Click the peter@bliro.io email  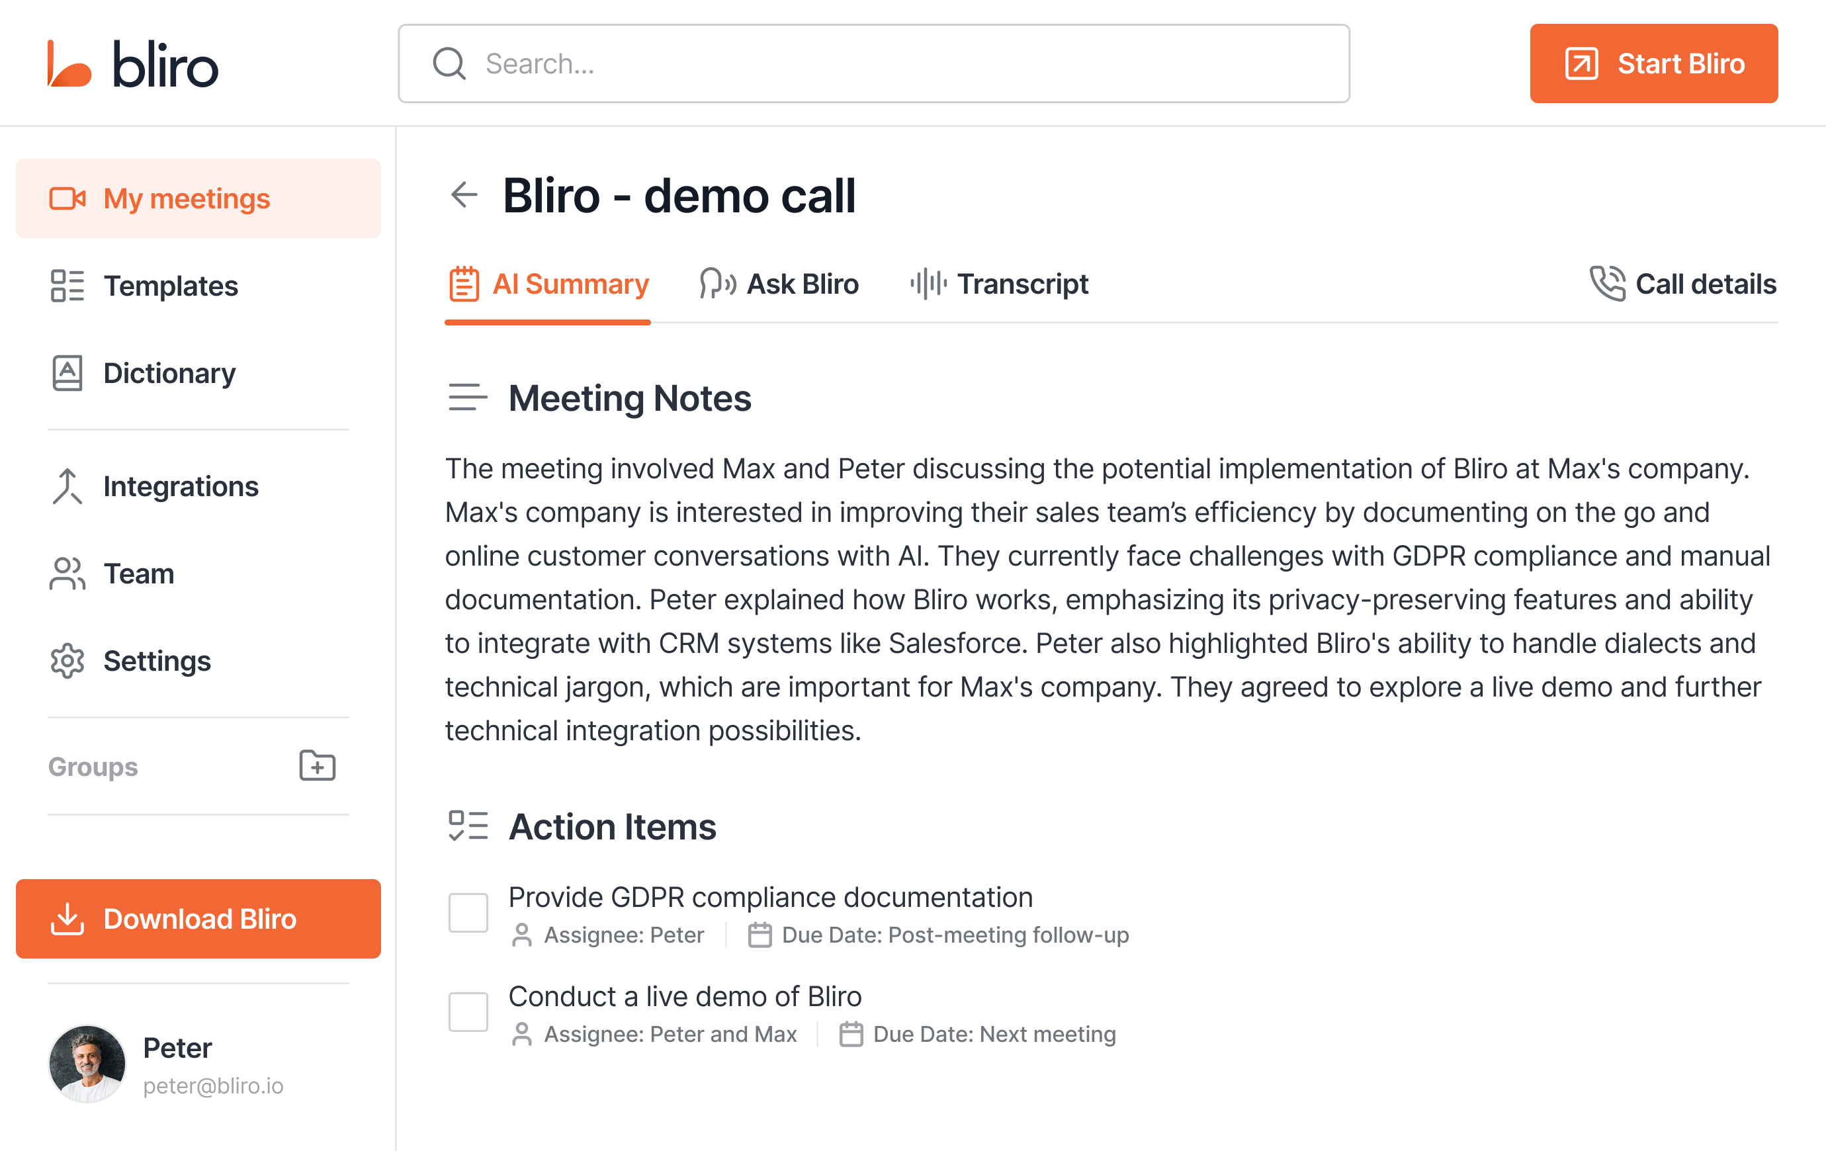point(213,1086)
